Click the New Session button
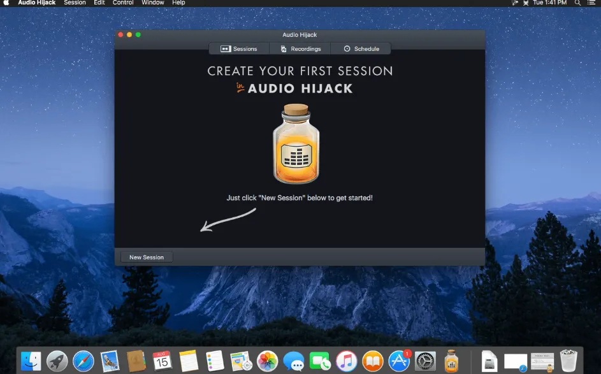The height and width of the screenshot is (374, 601). (x=147, y=257)
